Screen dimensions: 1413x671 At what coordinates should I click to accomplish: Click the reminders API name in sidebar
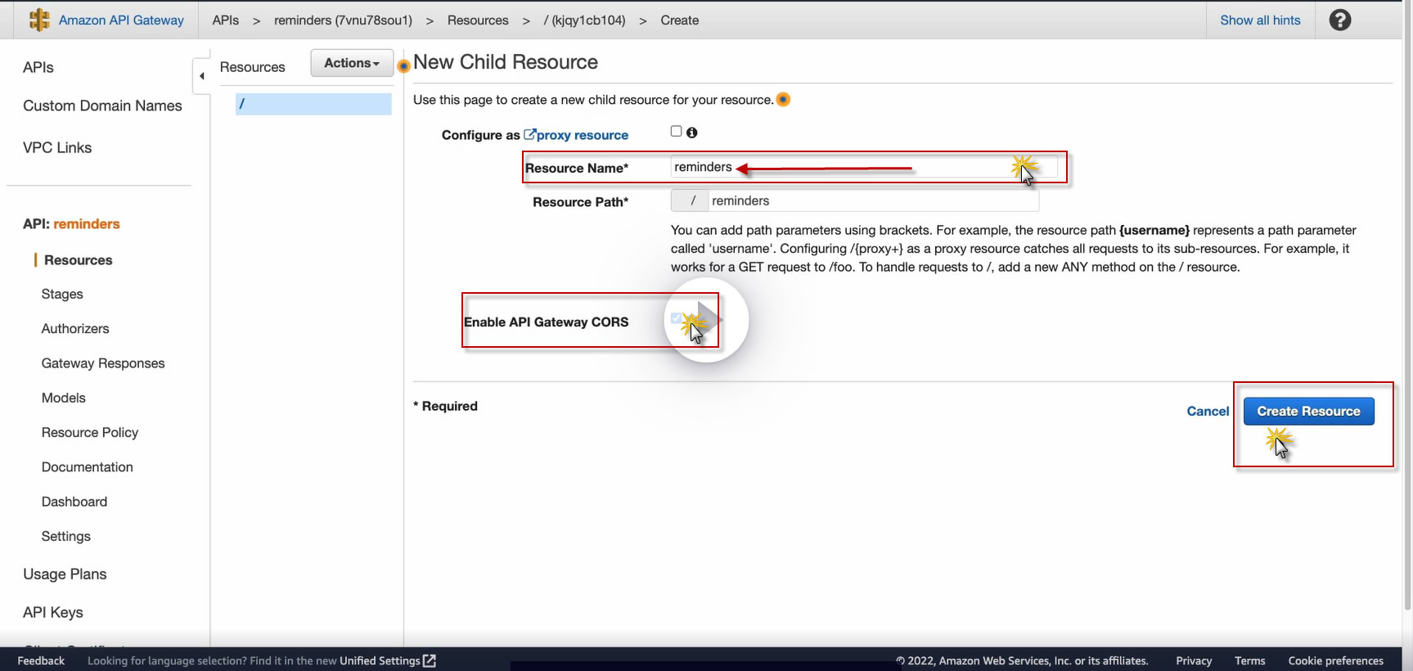coord(87,223)
